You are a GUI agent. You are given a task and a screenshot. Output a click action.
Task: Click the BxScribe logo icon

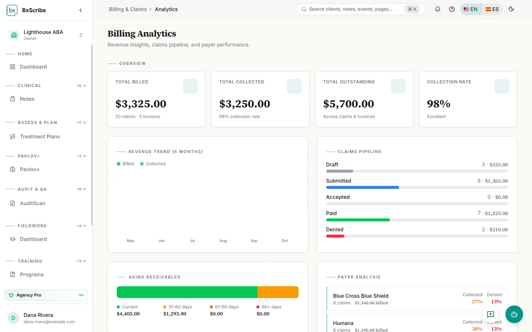coord(12,10)
